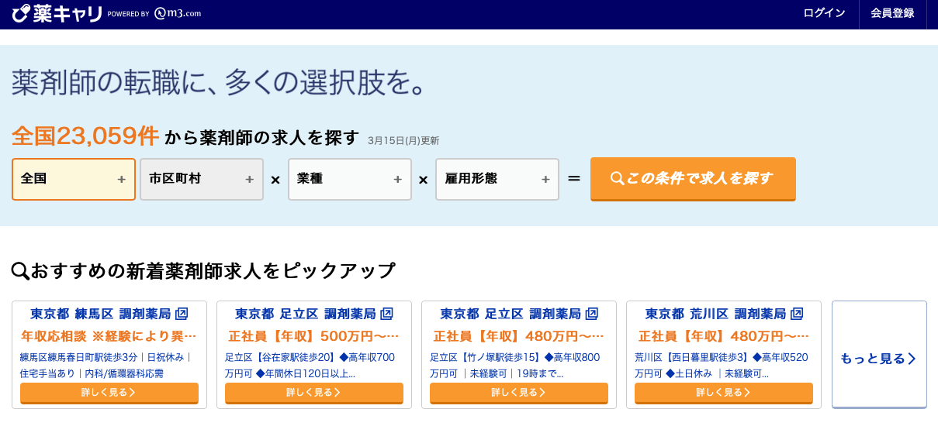
Task: Go to 会員登録 in header
Action: click(892, 13)
